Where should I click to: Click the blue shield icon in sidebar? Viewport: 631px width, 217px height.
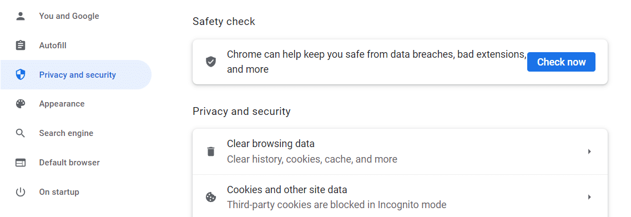[x=20, y=74]
